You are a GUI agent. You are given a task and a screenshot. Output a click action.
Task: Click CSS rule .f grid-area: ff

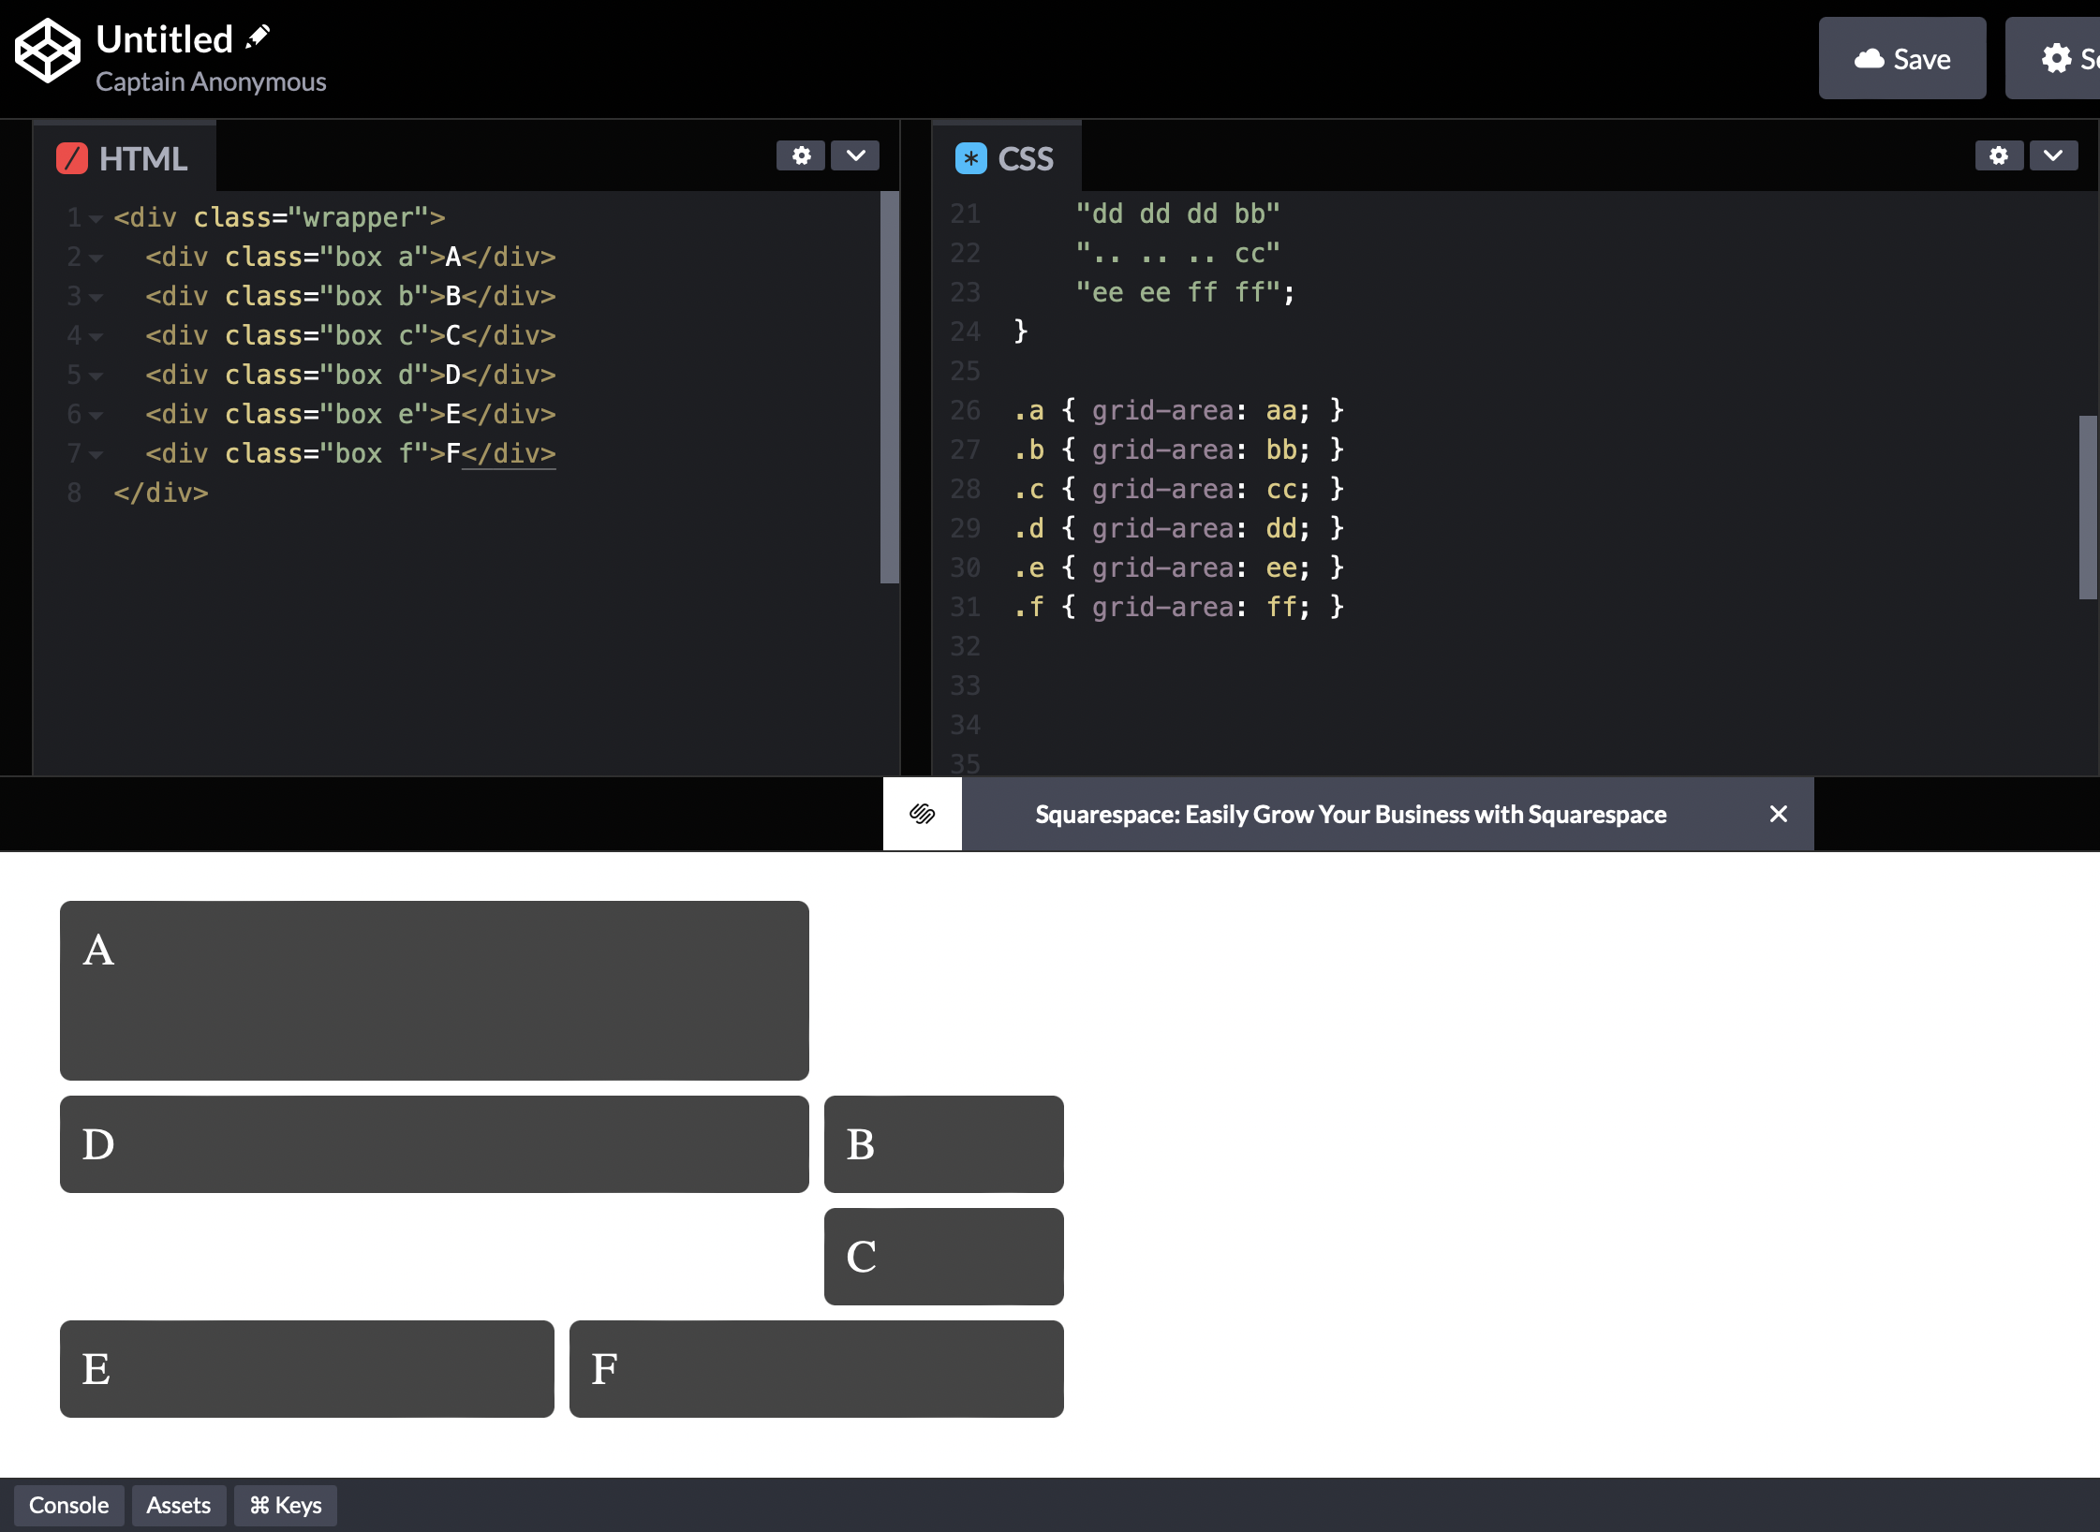1178,607
